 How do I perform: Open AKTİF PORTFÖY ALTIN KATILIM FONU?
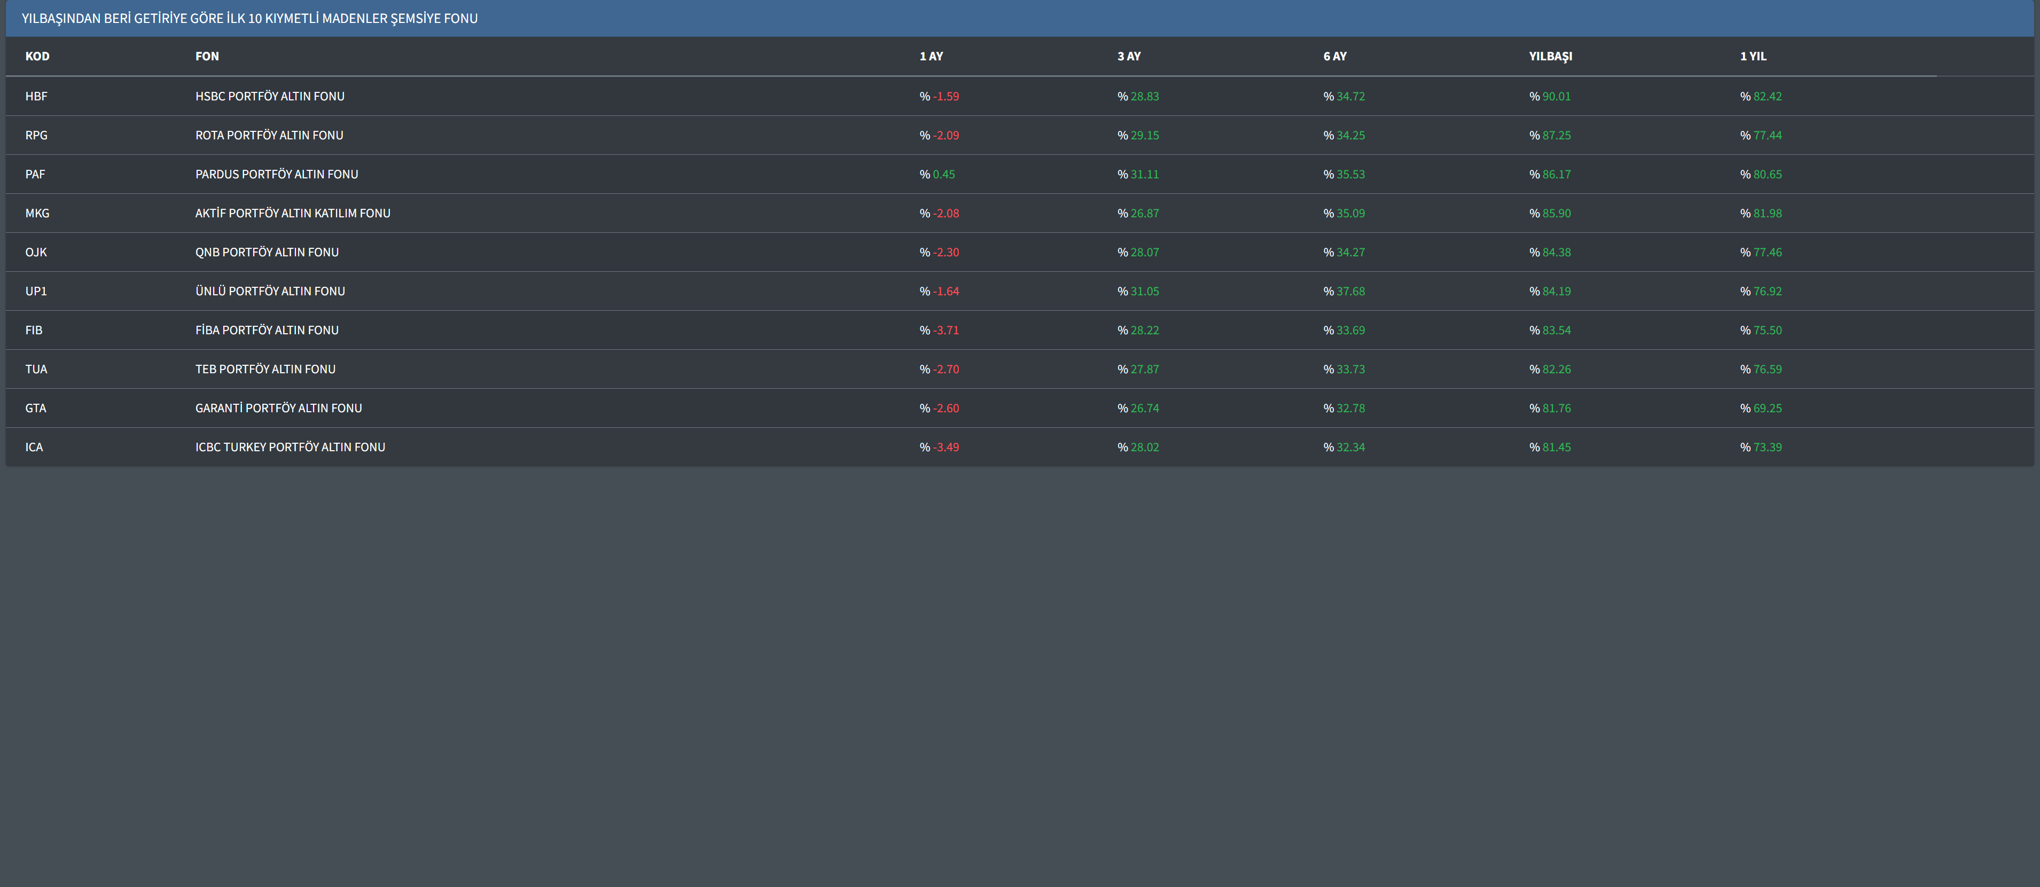[293, 213]
